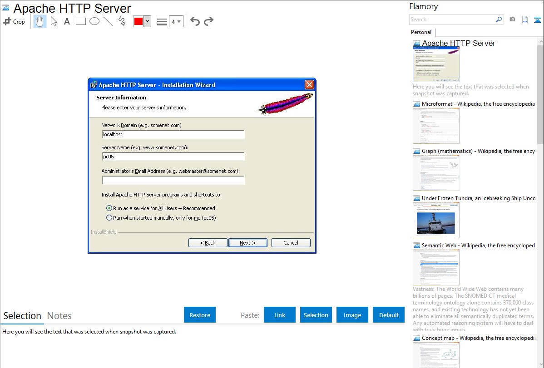Open the Graph (mathematics) snapshot thumbnail

pyautogui.click(x=436, y=173)
